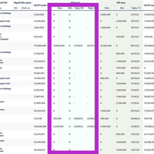Select cell '16,434,979'
154x154 pixels.
tap(39, 111)
